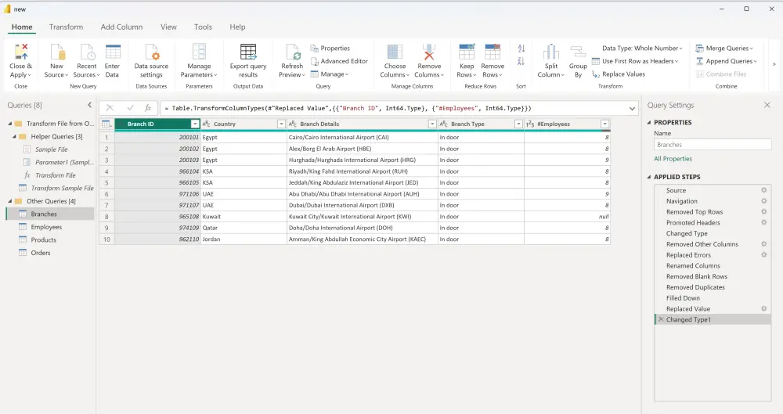Click the Group By icon
This screenshot has width=783, height=414.
pos(578,52)
